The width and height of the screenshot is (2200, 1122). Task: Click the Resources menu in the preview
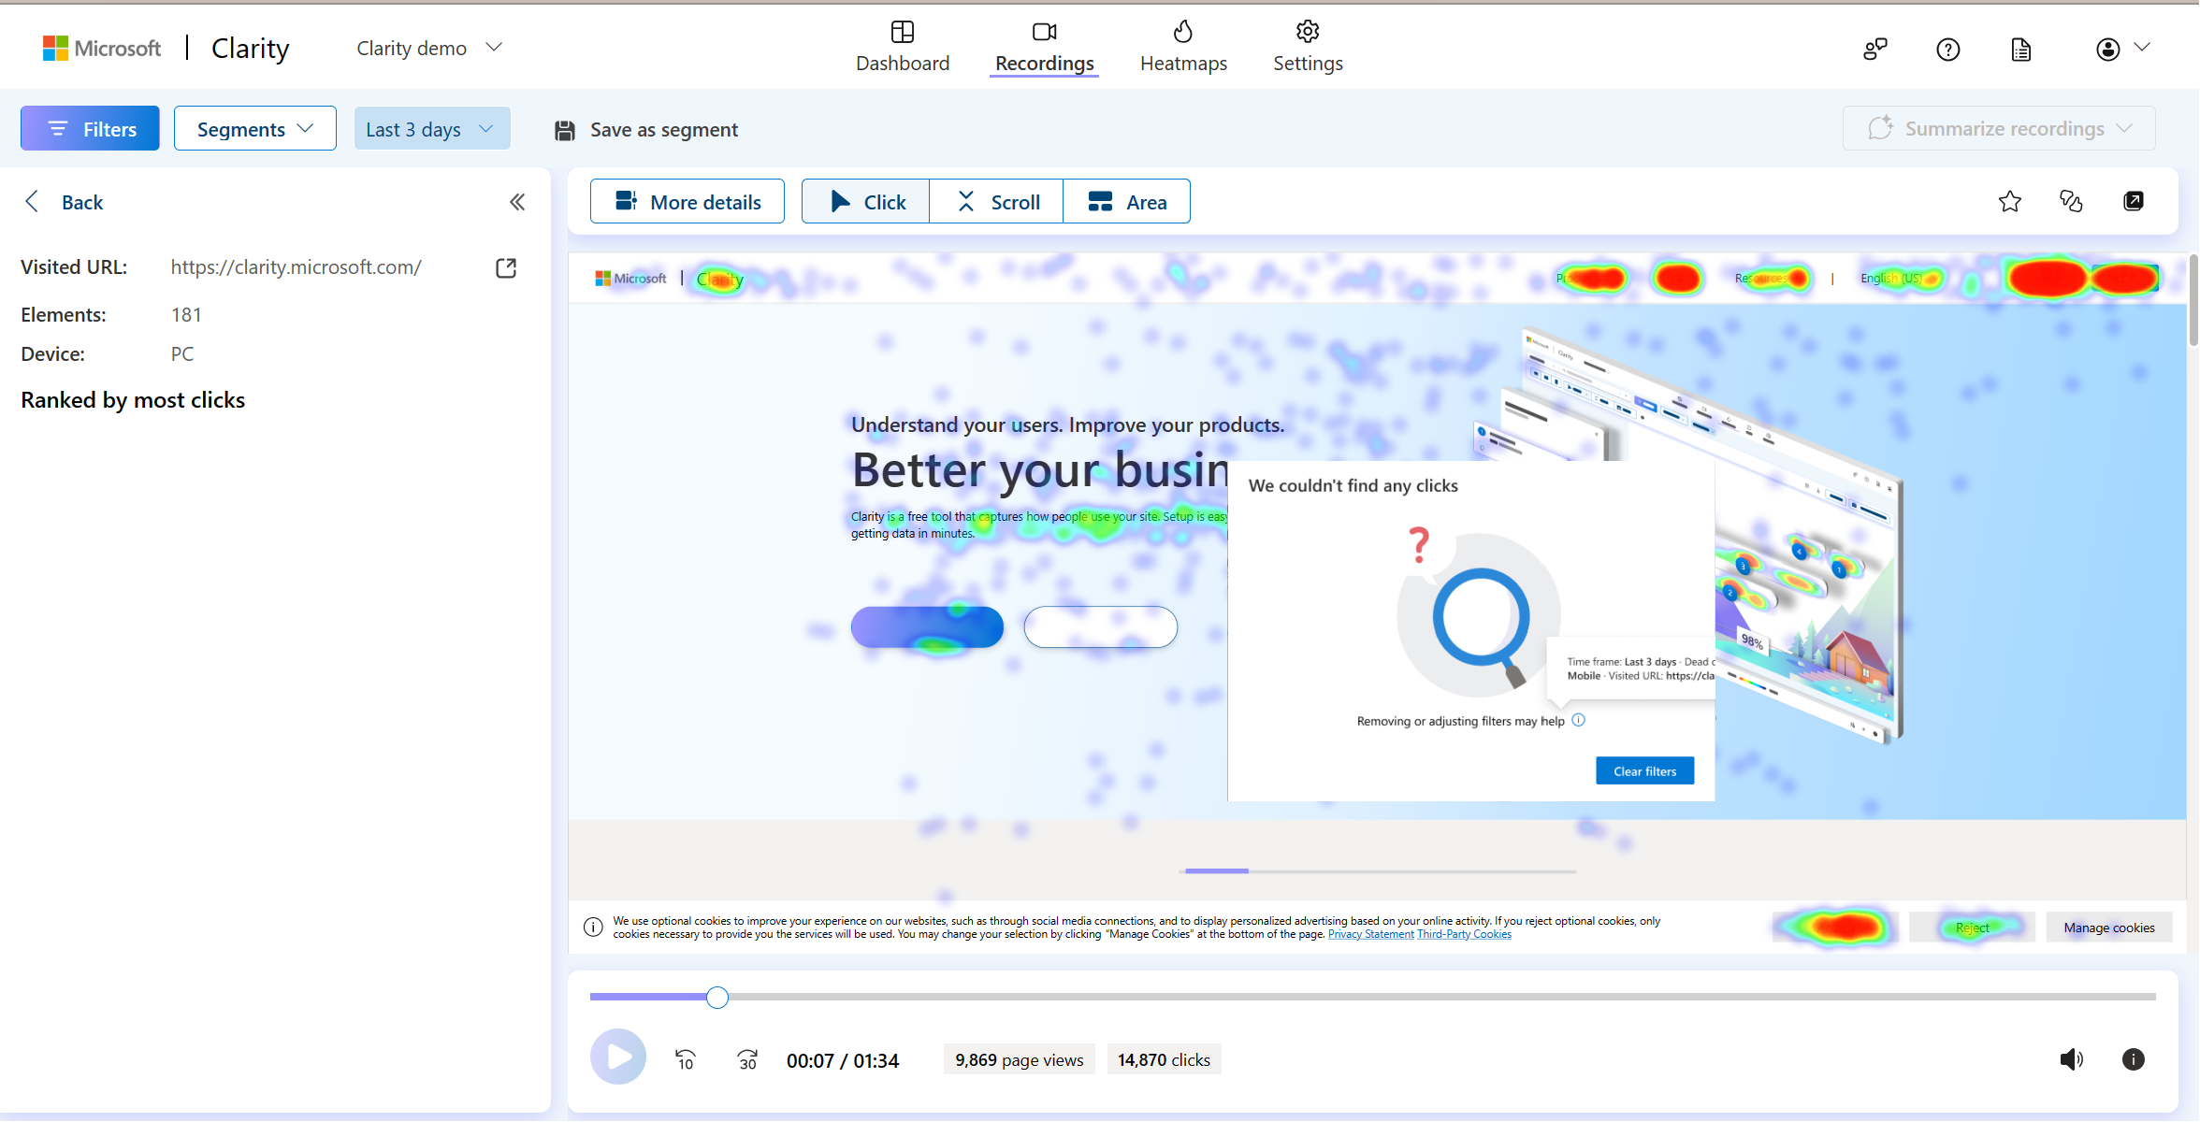tap(1762, 279)
